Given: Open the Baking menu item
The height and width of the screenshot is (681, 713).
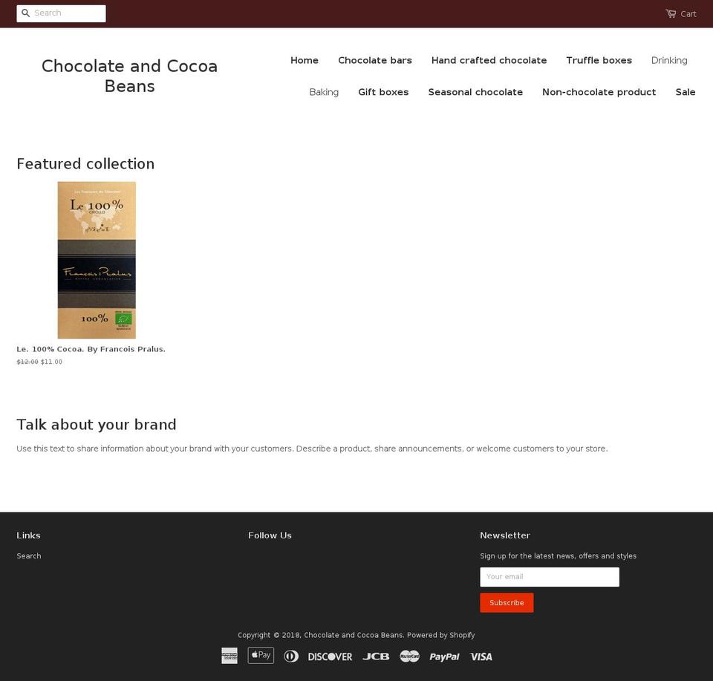Looking at the screenshot, I should [x=324, y=92].
